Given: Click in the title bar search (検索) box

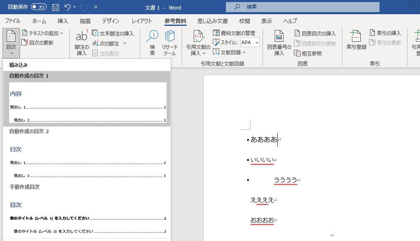Looking at the screenshot, I should pos(303,7).
